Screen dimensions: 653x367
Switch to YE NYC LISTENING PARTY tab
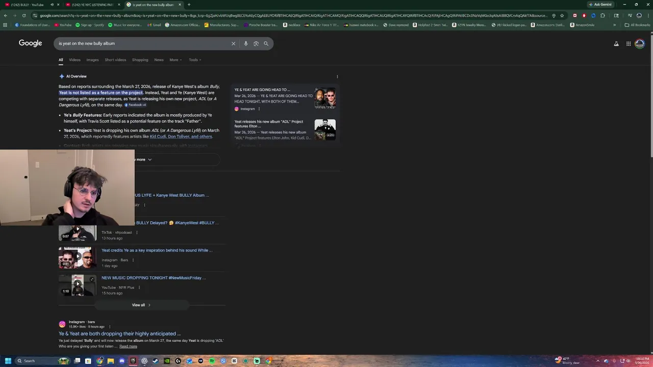click(93, 5)
